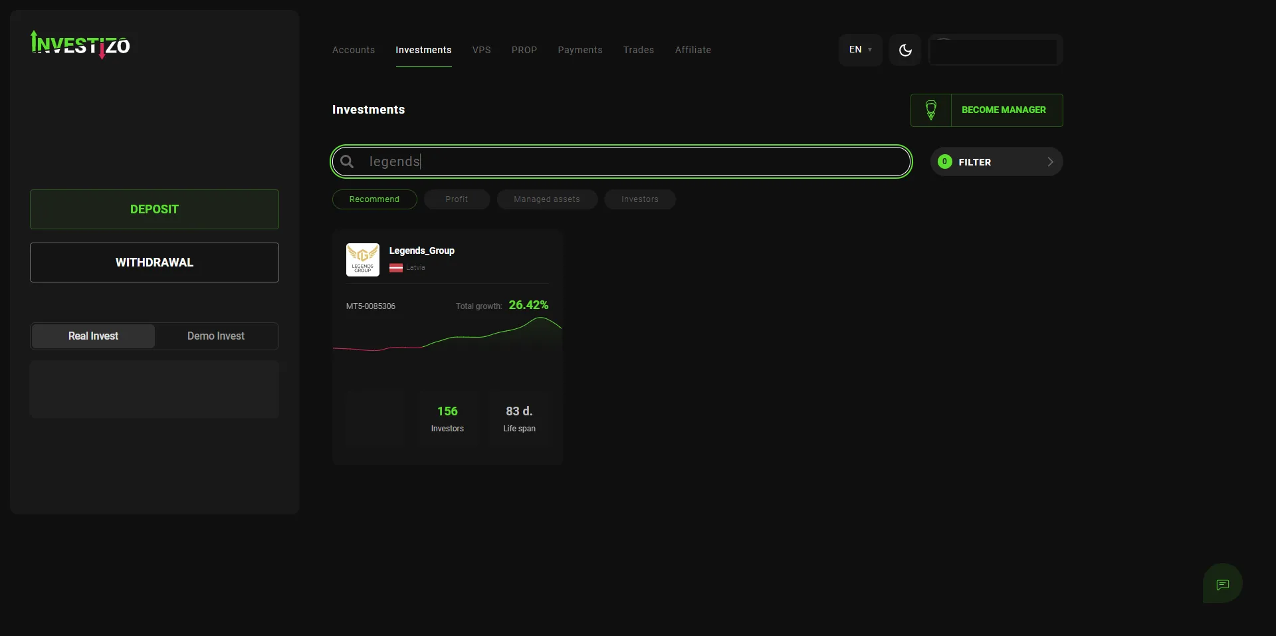Screen dimensions: 1276x636
Task: Go to the Investments tab
Action: 423,50
